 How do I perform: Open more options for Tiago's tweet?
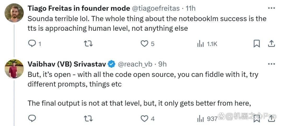(x=272, y=8)
